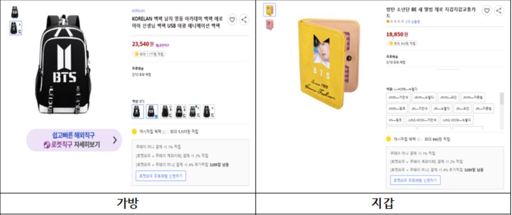Open the rocket jikgu details banner arrow
This screenshot has height=215, width=512.
tap(114, 140)
